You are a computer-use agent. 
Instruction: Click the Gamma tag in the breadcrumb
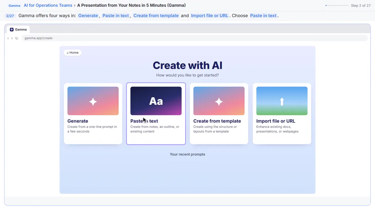(x=14, y=6)
